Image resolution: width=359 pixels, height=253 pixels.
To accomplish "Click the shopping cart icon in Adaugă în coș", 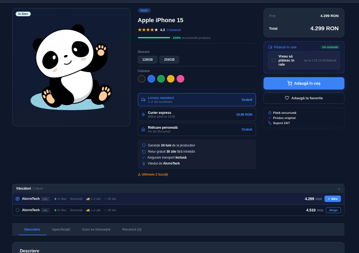I will [x=290, y=83].
